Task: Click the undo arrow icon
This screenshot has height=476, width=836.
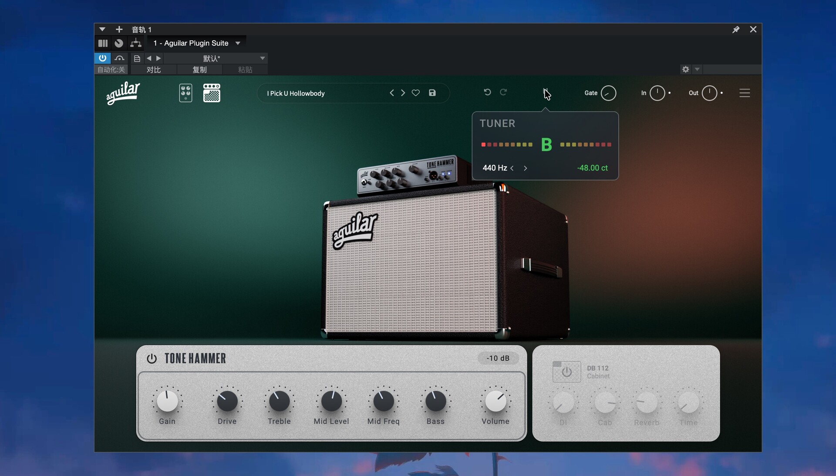Action: pos(487,92)
